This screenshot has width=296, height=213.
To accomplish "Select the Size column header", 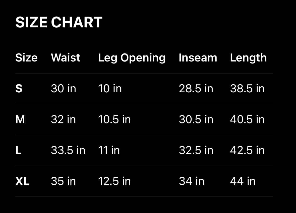I will [26, 58].
